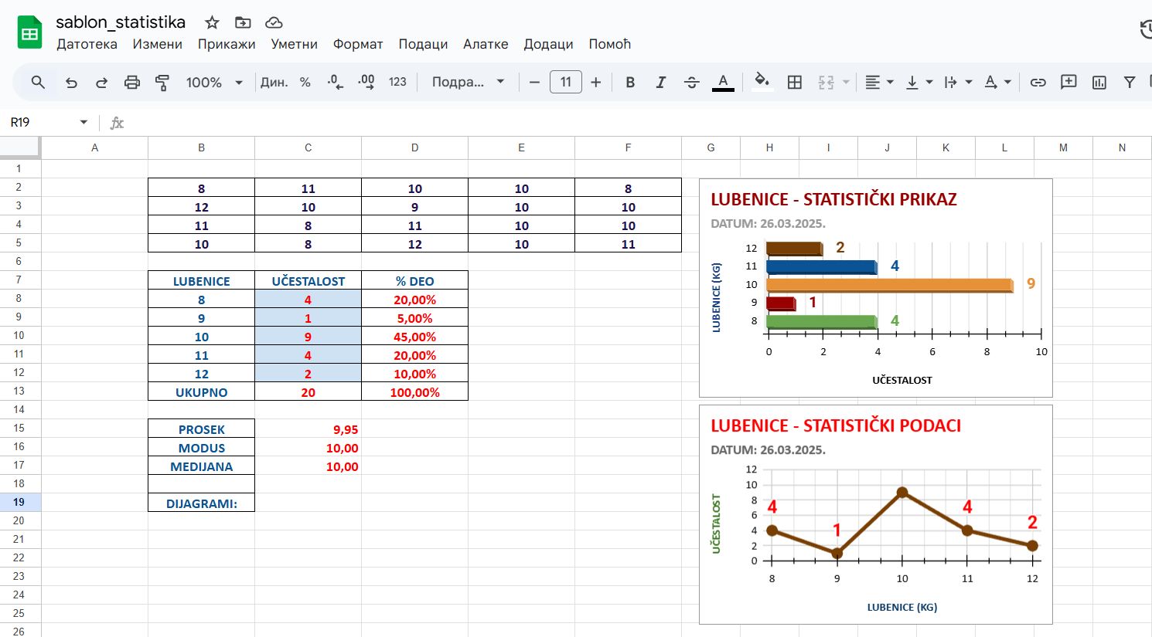Increase font size with plus button
Image resolution: width=1152 pixels, height=637 pixels.
click(x=595, y=83)
